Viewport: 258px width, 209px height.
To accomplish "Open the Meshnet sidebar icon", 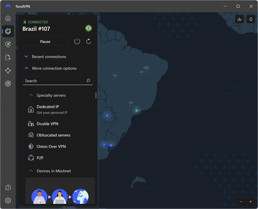I will (8, 71).
